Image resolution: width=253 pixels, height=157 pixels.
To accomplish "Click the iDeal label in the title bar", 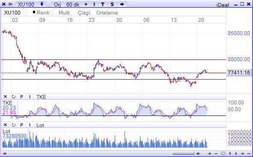I will [223, 5].
